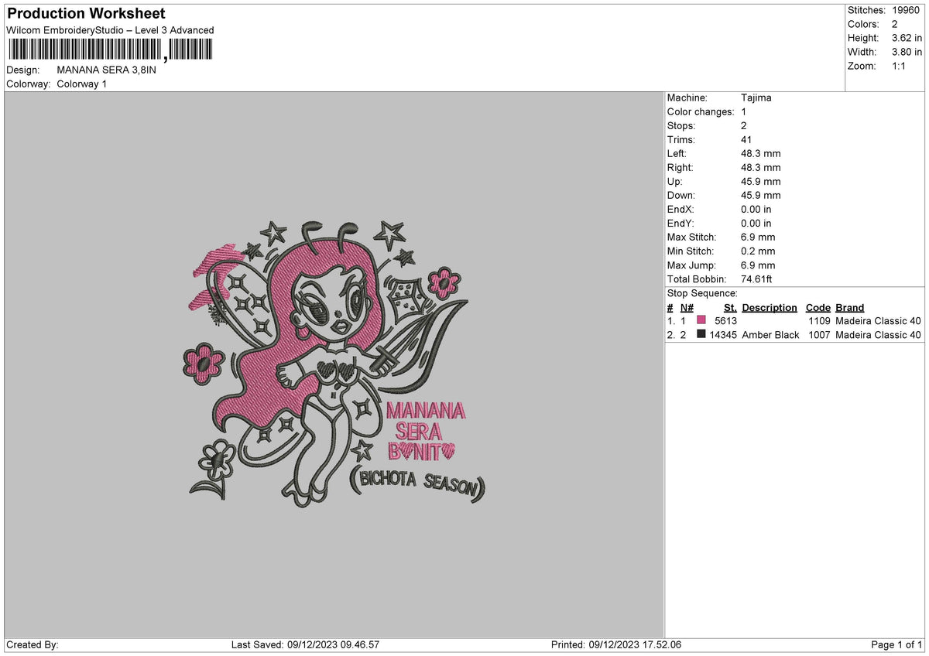The image size is (929, 656).
Task: Select Up value '45.9 mm'
Action: (761, 181)
